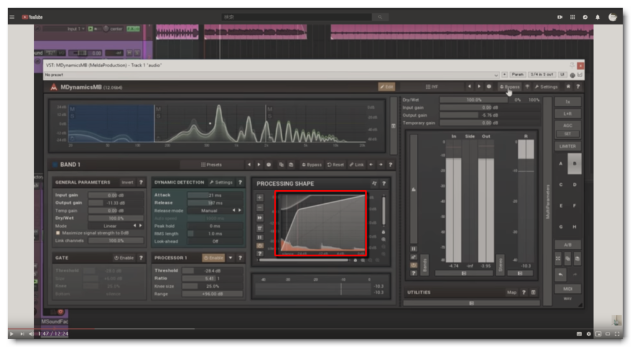This screenshot has height=353, width=637.
Task: Toggle the LIMITER button
Action: pos(567,146)
